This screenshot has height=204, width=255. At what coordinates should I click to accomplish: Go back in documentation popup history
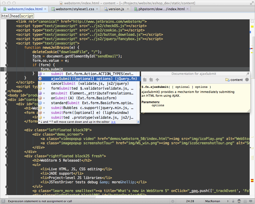tap(145, 80)
